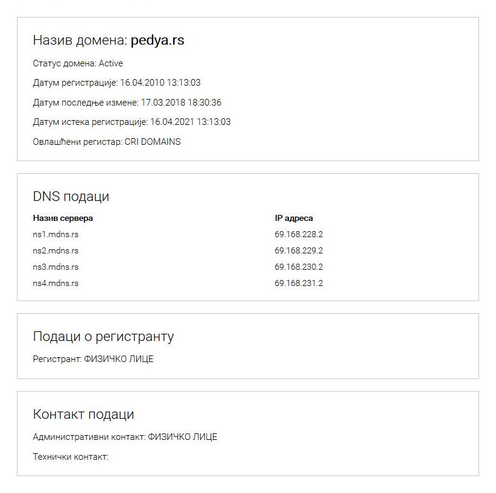
Task: Select the ns1.mdns.rs name server
Action: tap(56, 235)
